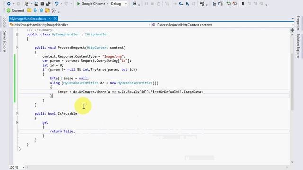Open the Toolbox side panel
Screen dimensions: 303x170
(x=5, y=22)
